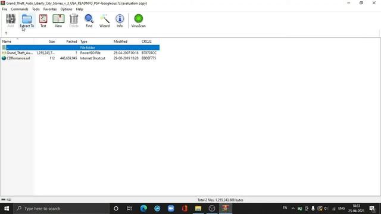Open Office app from taskbar
381x214 pixels.
(x=185, y=209)
